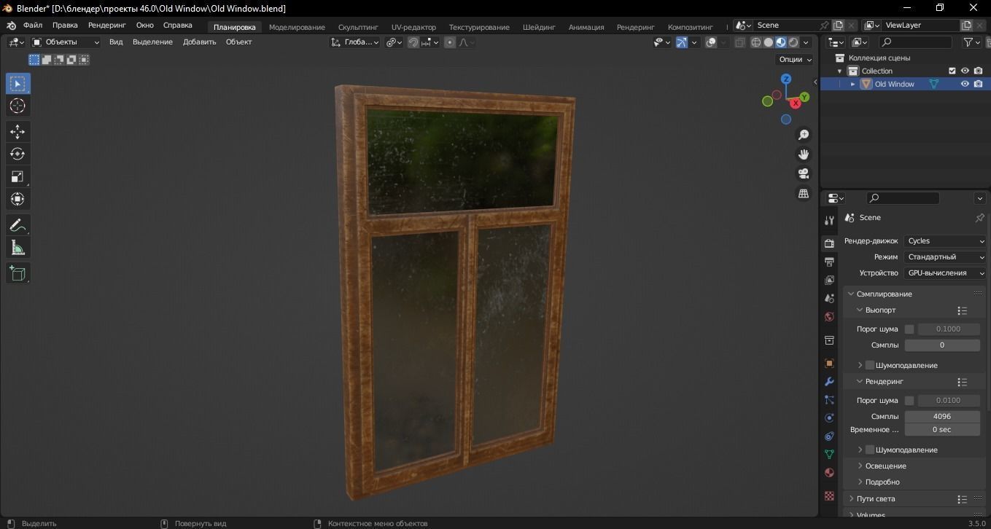Image resolution: width=991 pixels, height=529 pixels.
Task: Open the Выделение viewport menu
Action: click(152, 42)
